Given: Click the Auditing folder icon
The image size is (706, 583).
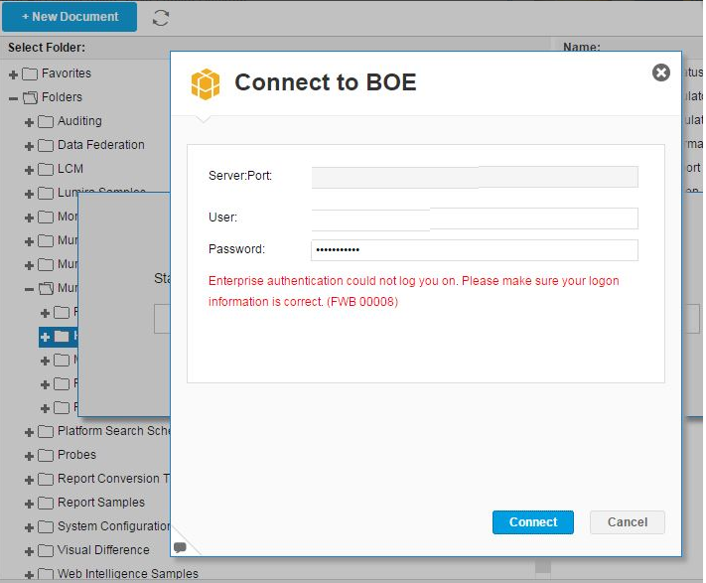Looking at the screenshot, I should (46, 122).
